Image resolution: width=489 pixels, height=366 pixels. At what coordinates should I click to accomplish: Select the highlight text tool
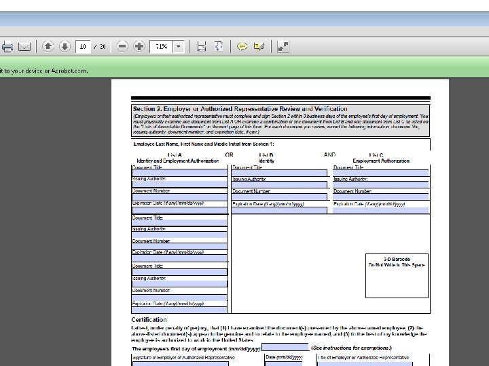[259, 47]
